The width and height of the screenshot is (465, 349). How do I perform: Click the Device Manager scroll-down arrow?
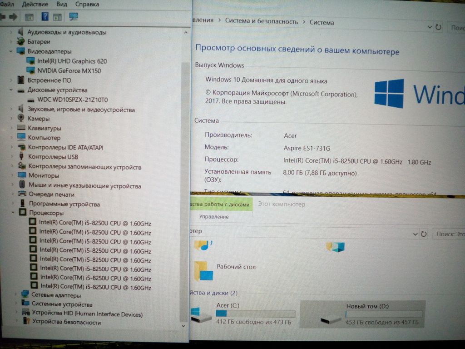[184, 325]
